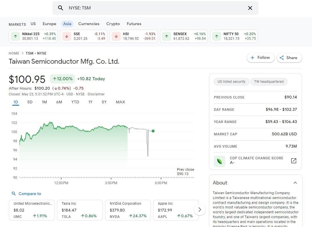Screen dimensions: 312x227
Task: Follow Taiwan Semiconductor stock
Action: coord(260,58)
